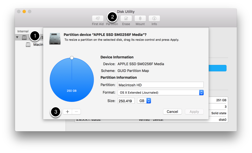Click the Size value field
This screenshot has height=153, width=252.
pos(126,101)
